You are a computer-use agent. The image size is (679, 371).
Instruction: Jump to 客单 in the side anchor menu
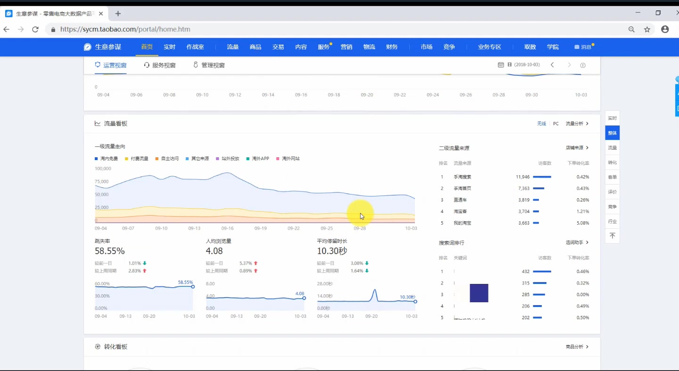click(612, 177)
